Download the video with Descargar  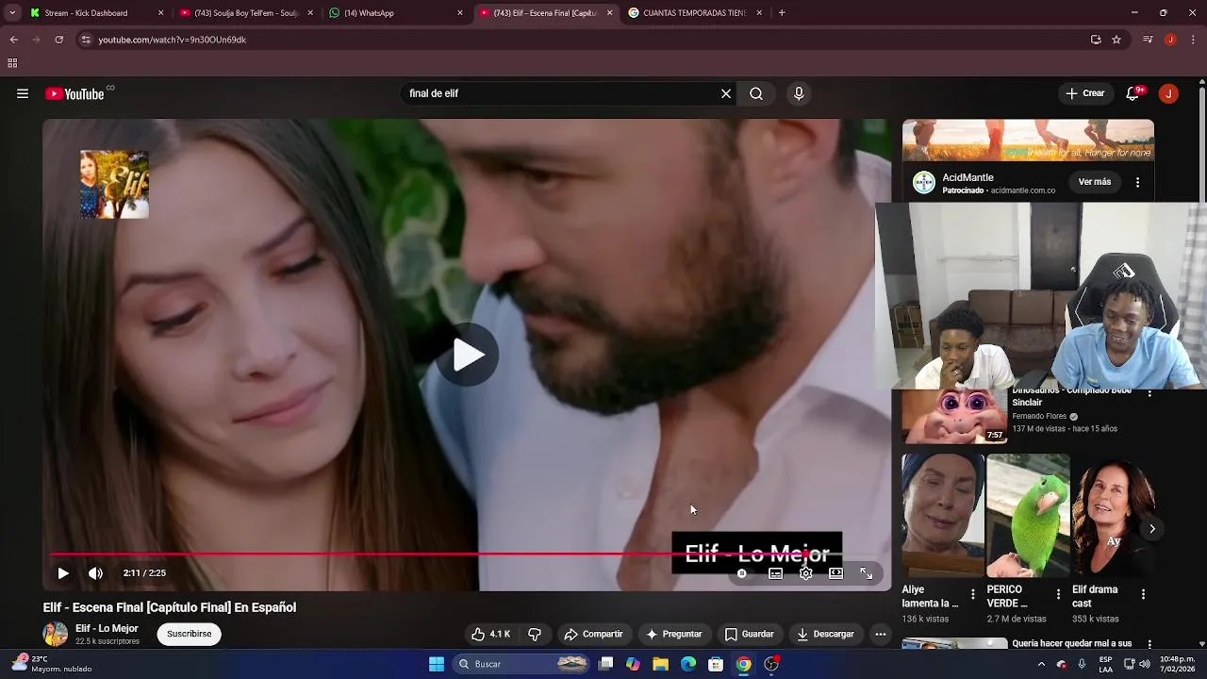[825, 634]
